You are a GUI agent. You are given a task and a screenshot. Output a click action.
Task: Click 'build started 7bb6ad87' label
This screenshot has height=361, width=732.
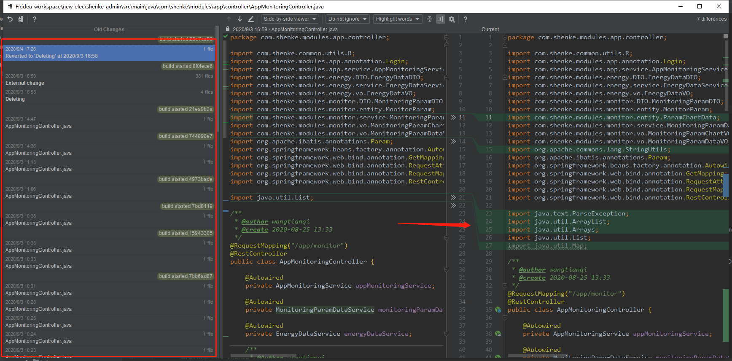186,276
